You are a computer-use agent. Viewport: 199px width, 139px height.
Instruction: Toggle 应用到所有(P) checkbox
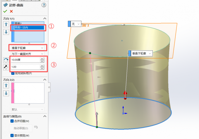pos(13,73)
